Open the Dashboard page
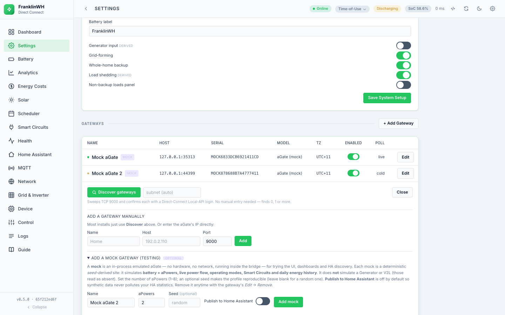Viewport: 505px width, 315px height. tap(36, 32)
